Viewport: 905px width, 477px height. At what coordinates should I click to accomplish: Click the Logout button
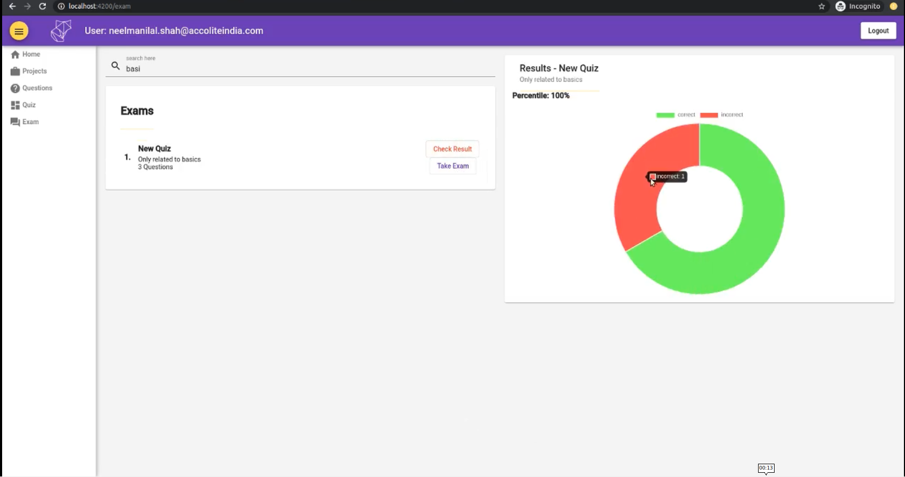(x=878, y=31)
